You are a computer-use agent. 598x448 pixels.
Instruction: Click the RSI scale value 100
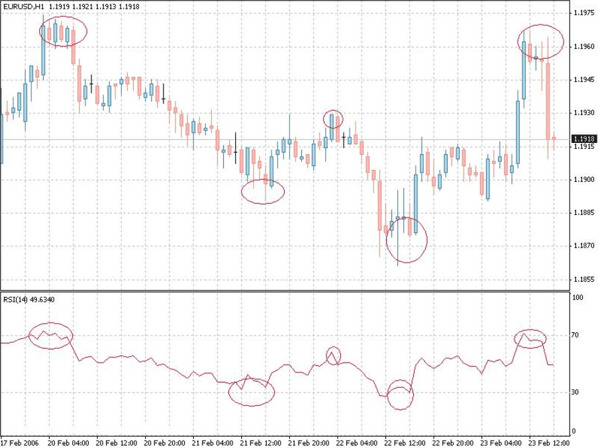click(578, 298)
